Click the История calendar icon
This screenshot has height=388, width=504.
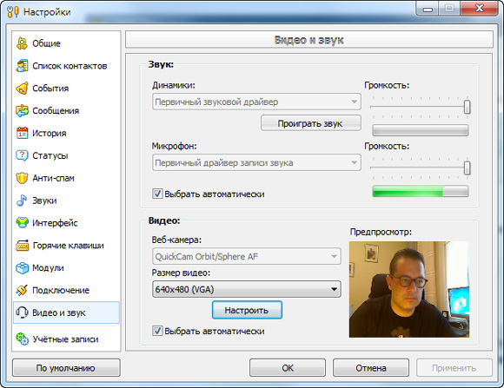coord(22,133)
